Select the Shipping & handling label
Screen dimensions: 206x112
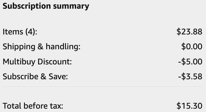(41, 46)
